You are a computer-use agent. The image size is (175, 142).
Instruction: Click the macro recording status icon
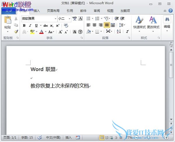tap(78, 137)
